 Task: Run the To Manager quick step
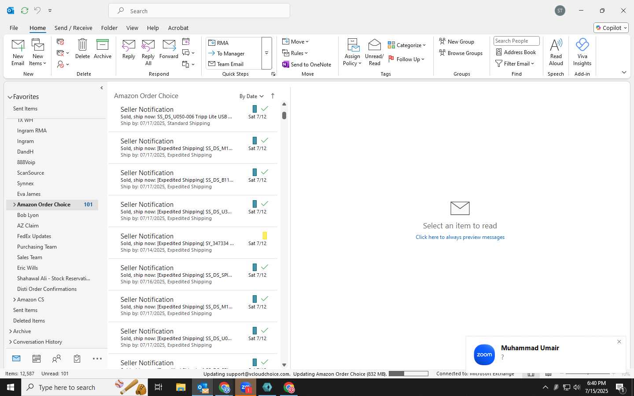[234, 53]
